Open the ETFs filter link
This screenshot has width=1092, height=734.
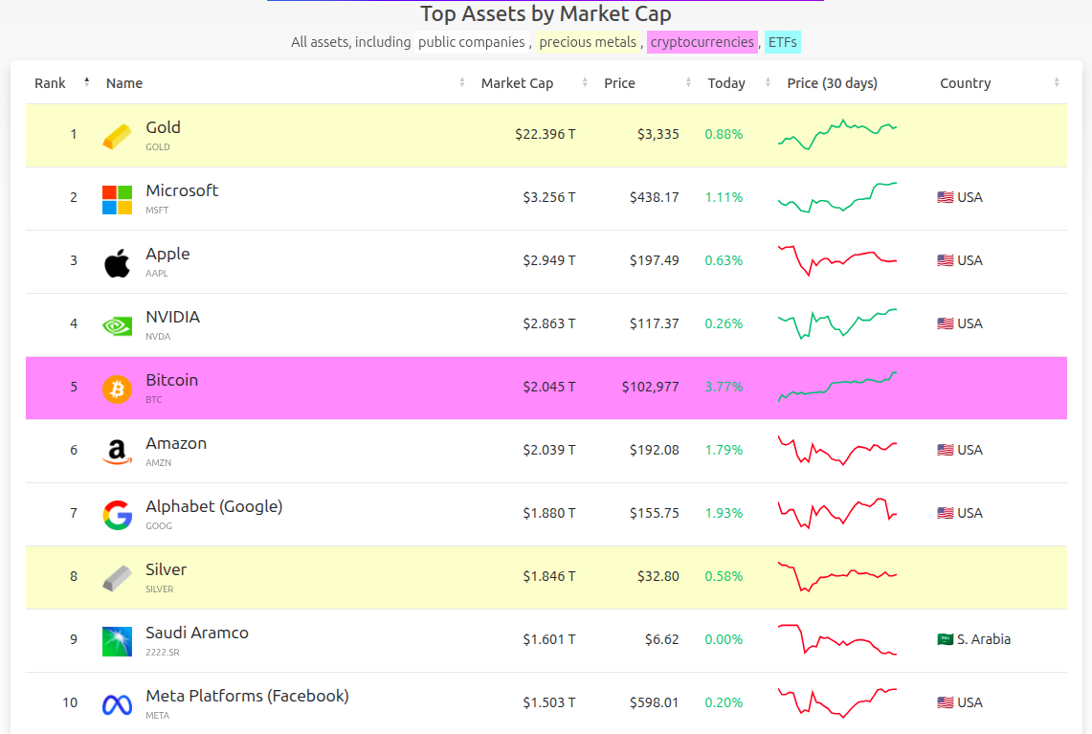(782, 42)
